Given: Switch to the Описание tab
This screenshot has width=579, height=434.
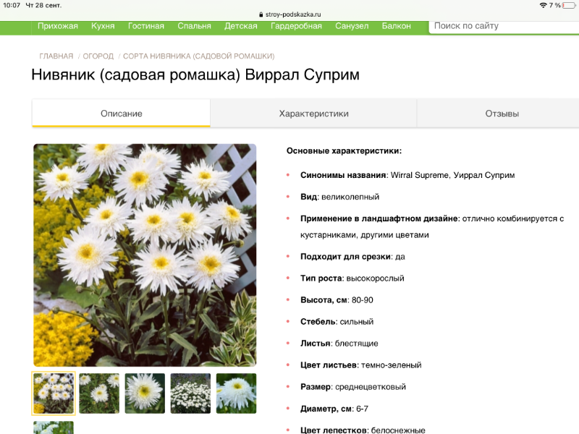Looking at the screenshot, I should pos(121,114).
